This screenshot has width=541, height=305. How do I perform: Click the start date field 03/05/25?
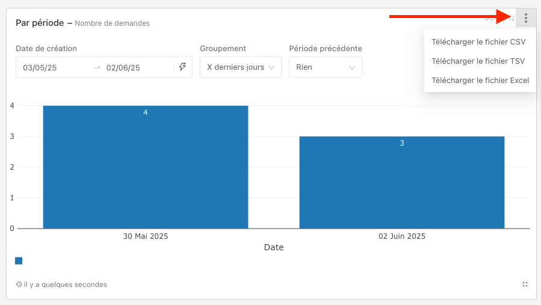[40, 68]
